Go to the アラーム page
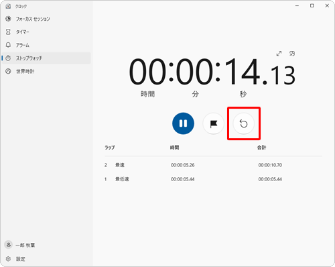335x267 pixels. 46,45
